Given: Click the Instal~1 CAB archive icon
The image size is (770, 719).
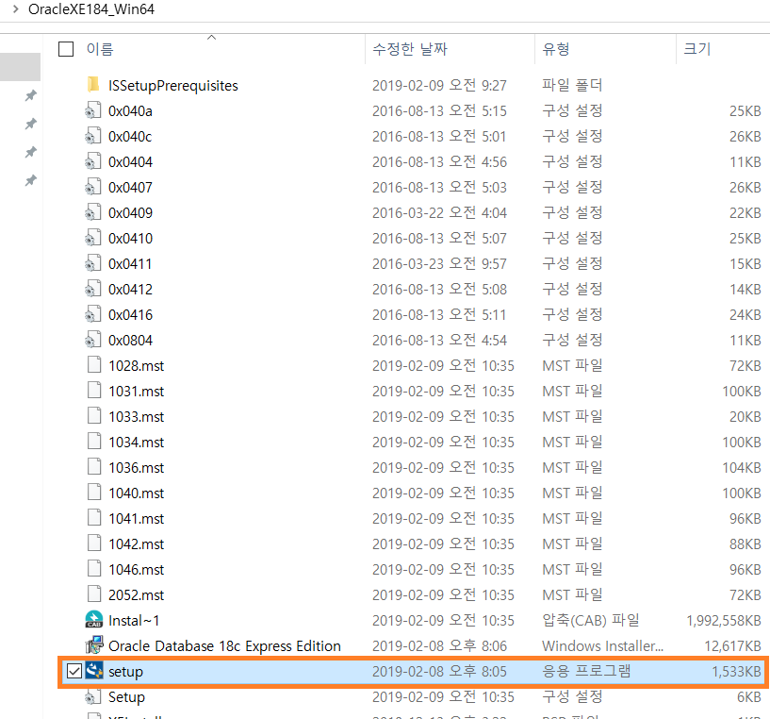Looking at the screenshot, I should (94, 620).
